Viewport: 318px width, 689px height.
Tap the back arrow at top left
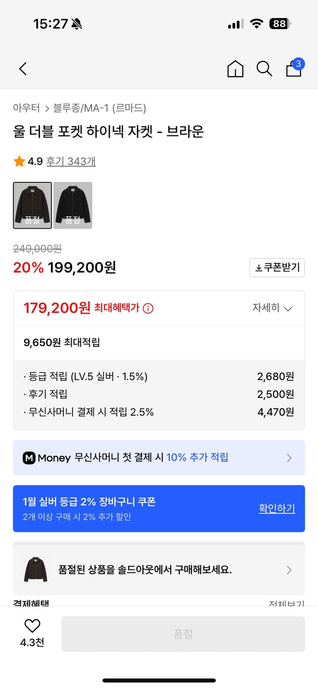(x=23, y=68)
